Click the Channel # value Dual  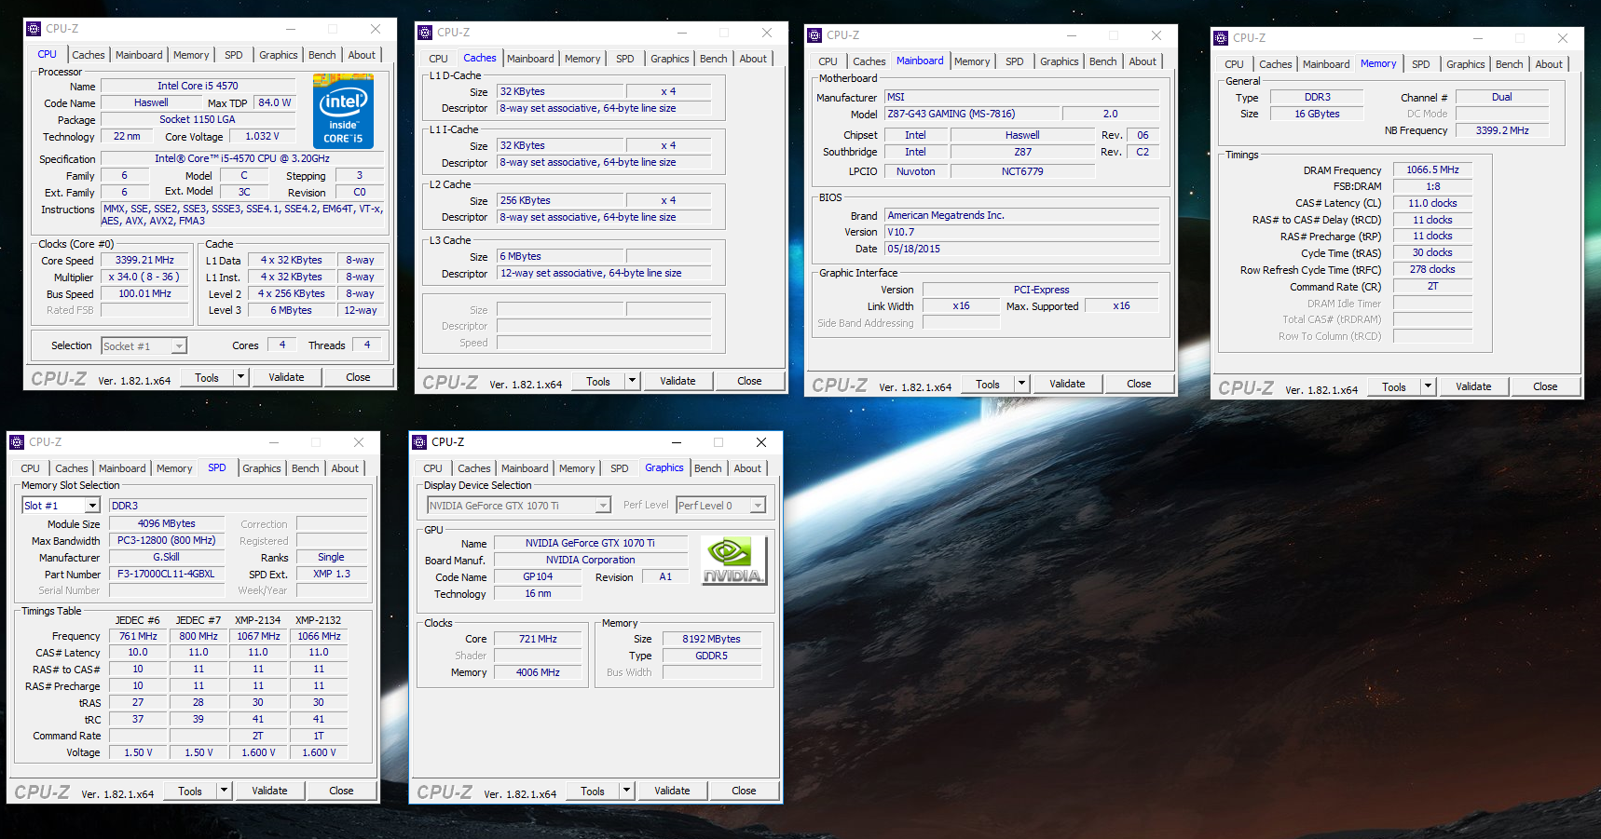click(x=1501, y=97)
